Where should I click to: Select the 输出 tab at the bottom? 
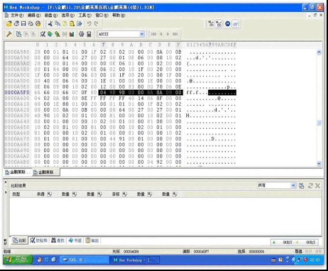click(x=92, y=241)
